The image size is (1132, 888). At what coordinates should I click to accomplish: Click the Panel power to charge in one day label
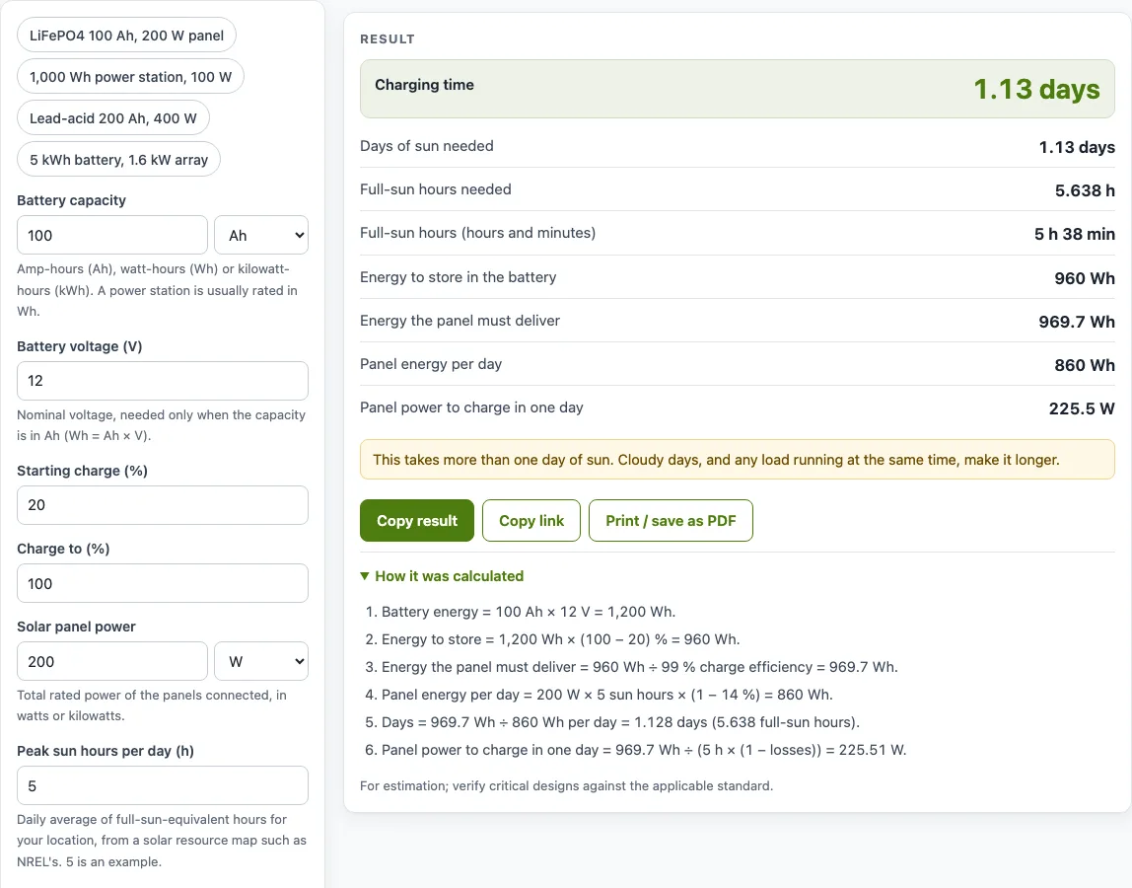click(x=471, y=407)
